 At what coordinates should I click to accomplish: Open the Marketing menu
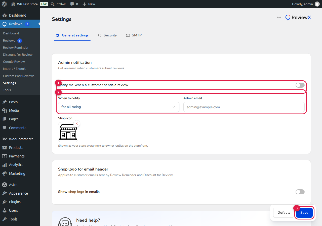(x=20, y=174)
